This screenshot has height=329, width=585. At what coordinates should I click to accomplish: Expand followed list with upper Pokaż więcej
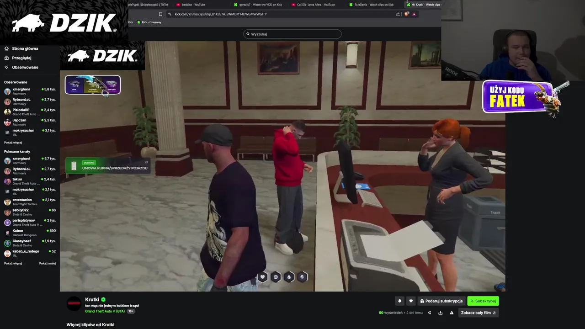(13, 143)
